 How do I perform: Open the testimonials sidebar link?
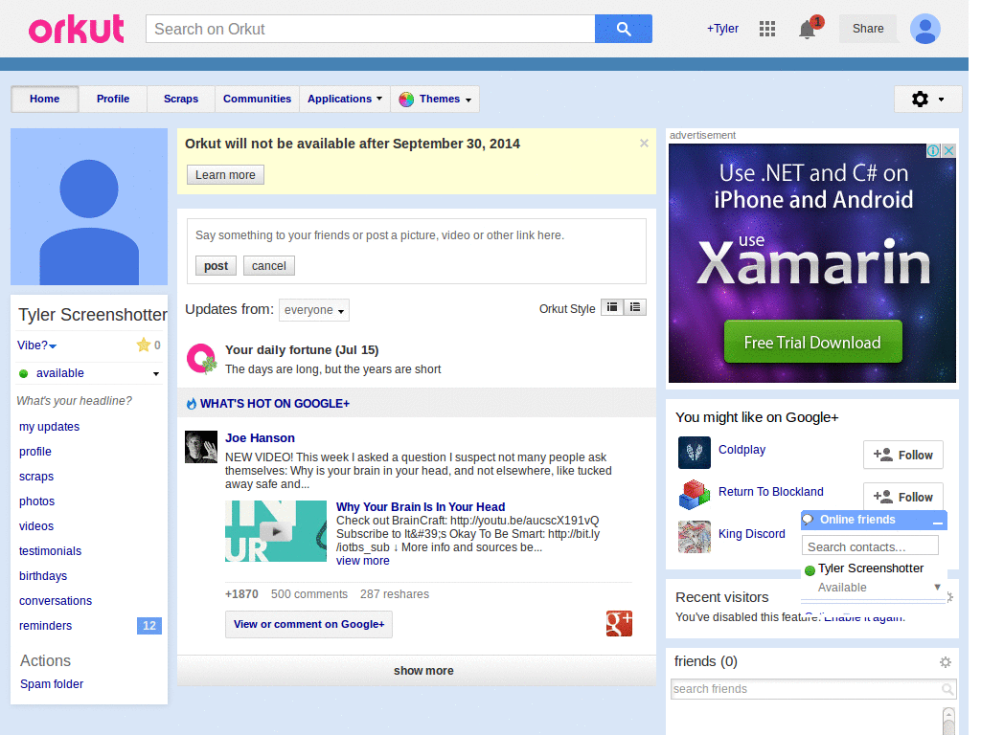pyautogui.click(x=50, y=551)
